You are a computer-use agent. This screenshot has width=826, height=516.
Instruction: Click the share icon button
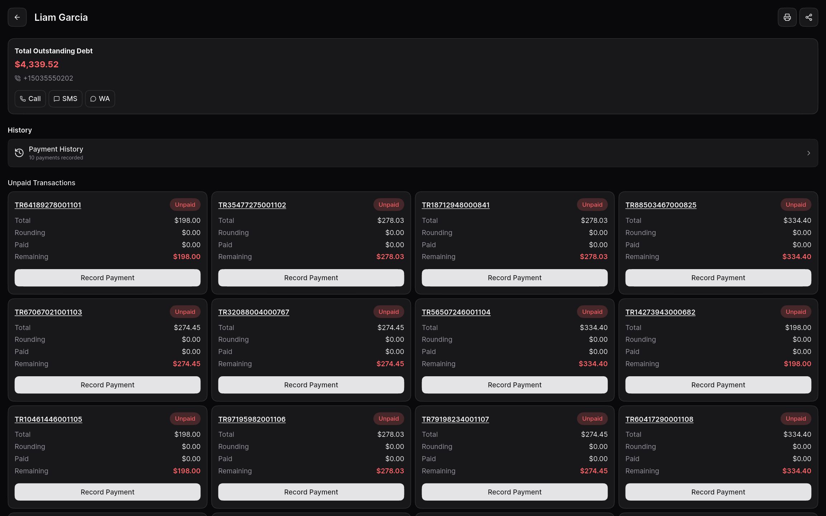(809, 17)
